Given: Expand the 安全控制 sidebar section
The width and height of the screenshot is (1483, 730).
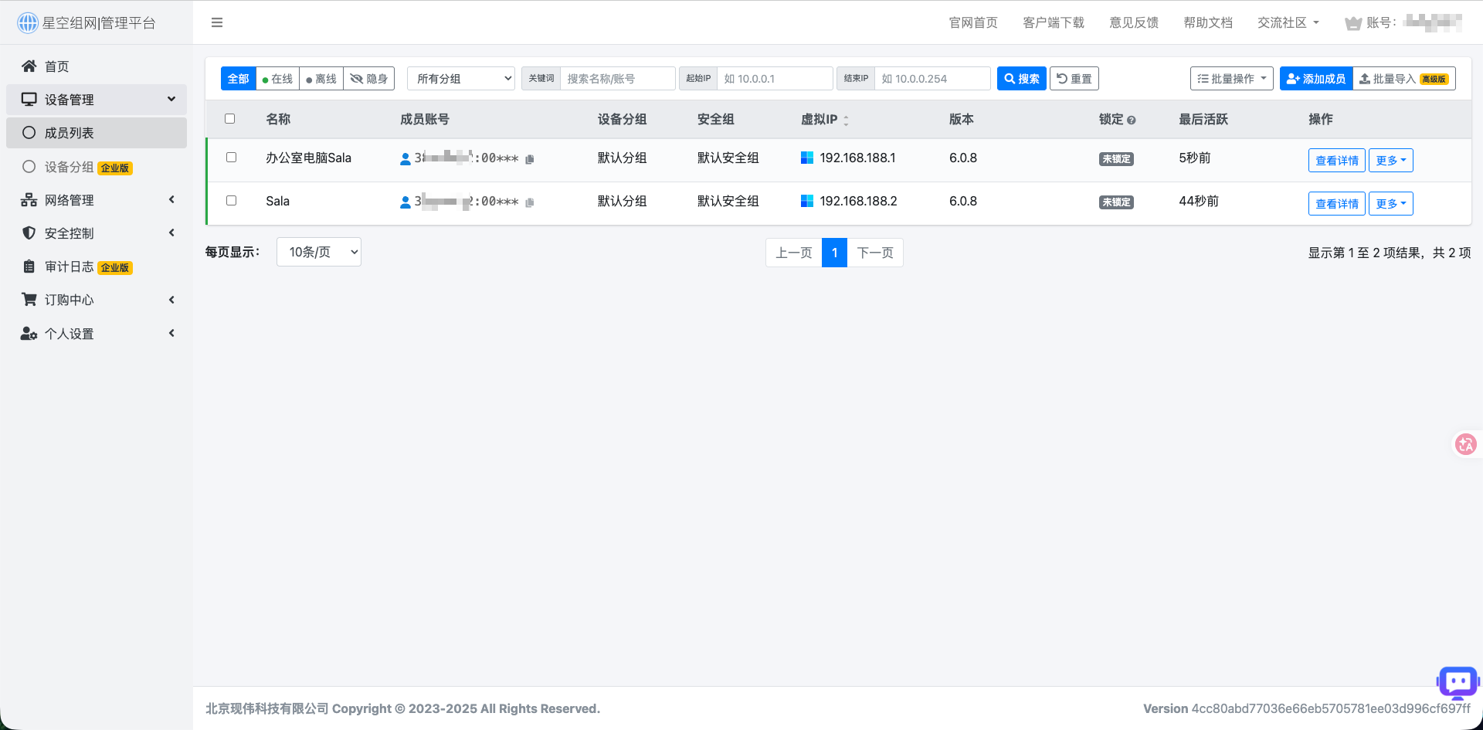Looking at the screenshot, I should click(97, 233).
